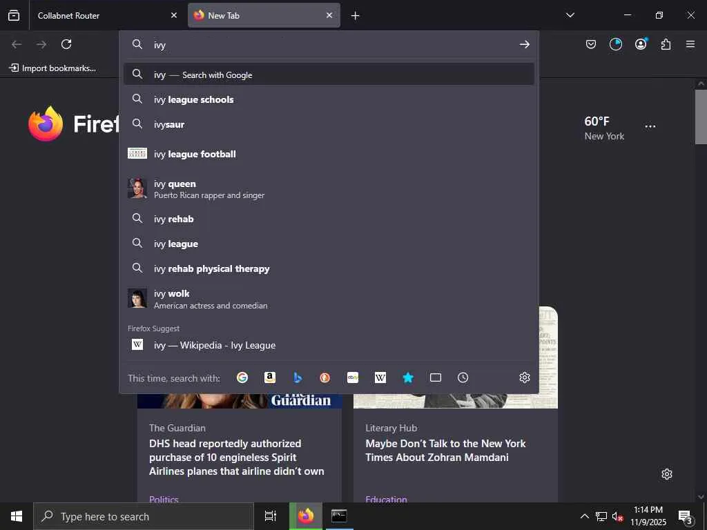The image size is (707, 530).
Task: Click the back navigation arrow
Action: click(17, 44)
